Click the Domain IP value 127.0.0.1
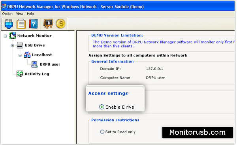 tap(154, 69)
